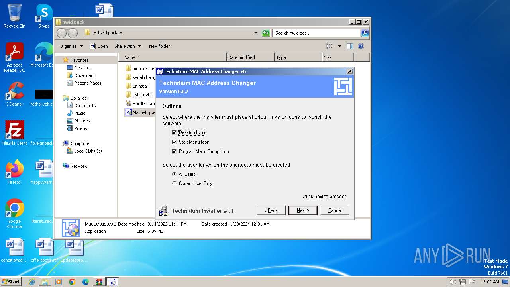Image resolution: width=510 pixels, height=287 pixels.
Task: Open FileZilla Client desktop icon
Action: (14, 133)
